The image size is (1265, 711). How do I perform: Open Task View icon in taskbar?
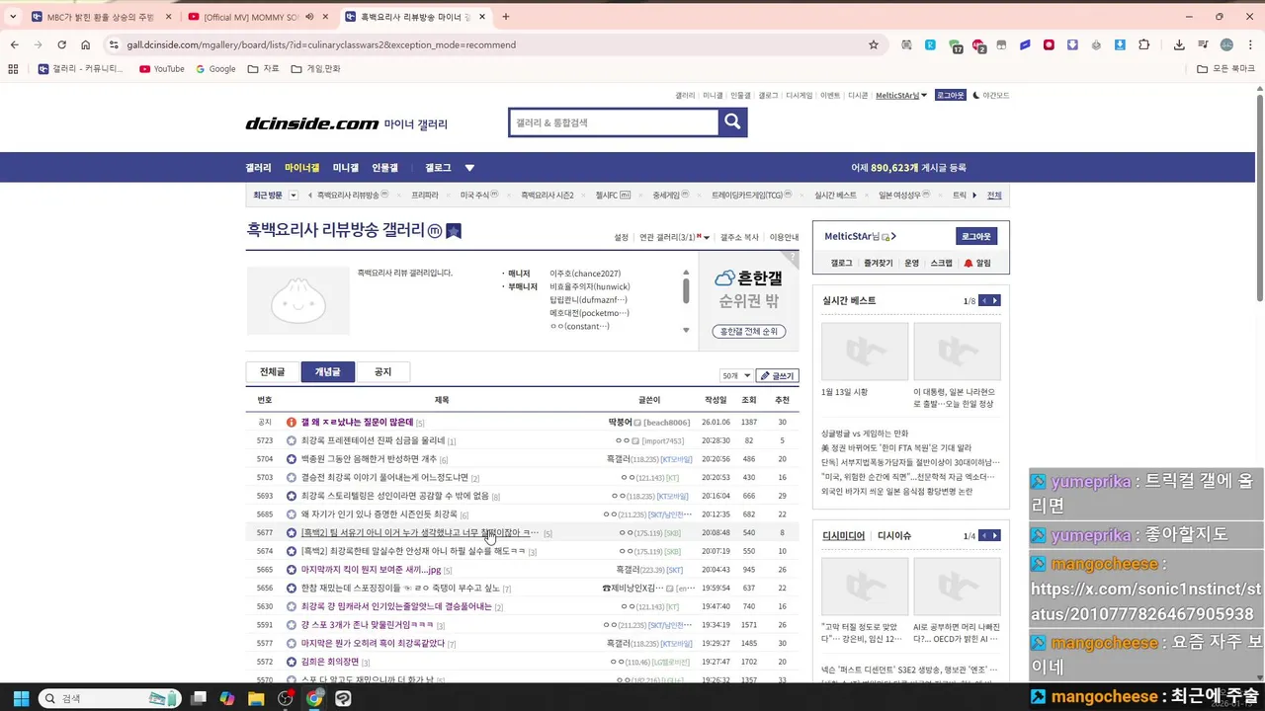pyautogui.click(x=199, y=698)
